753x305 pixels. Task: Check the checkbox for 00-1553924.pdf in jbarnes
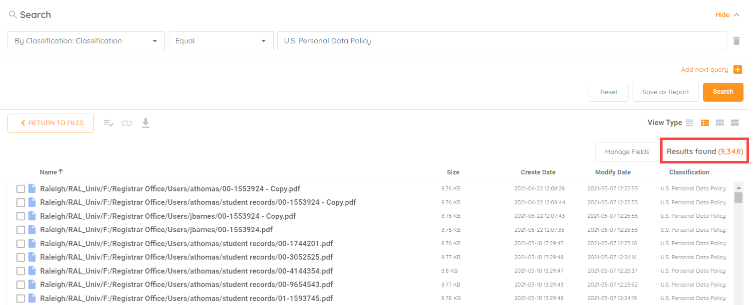coord(20,229)
